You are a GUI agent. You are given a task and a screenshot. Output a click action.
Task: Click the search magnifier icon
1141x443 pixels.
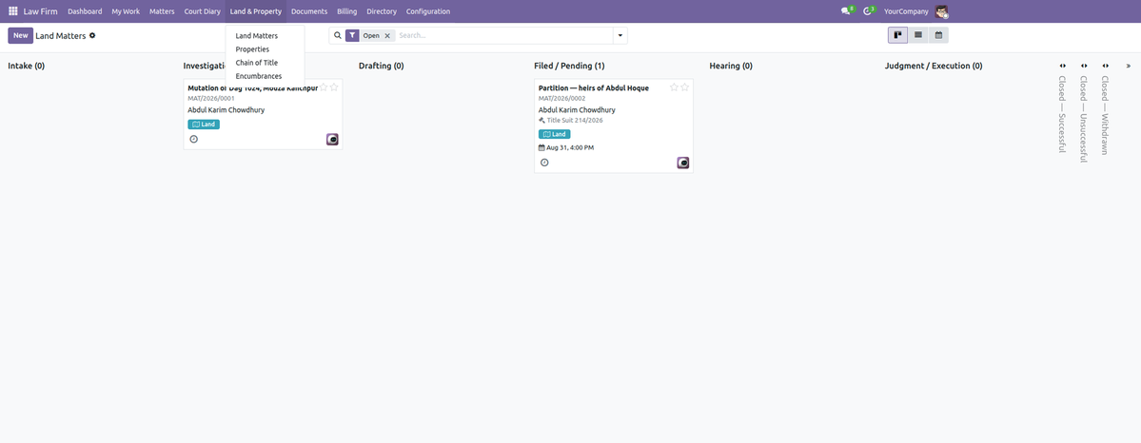coord(338,35)
